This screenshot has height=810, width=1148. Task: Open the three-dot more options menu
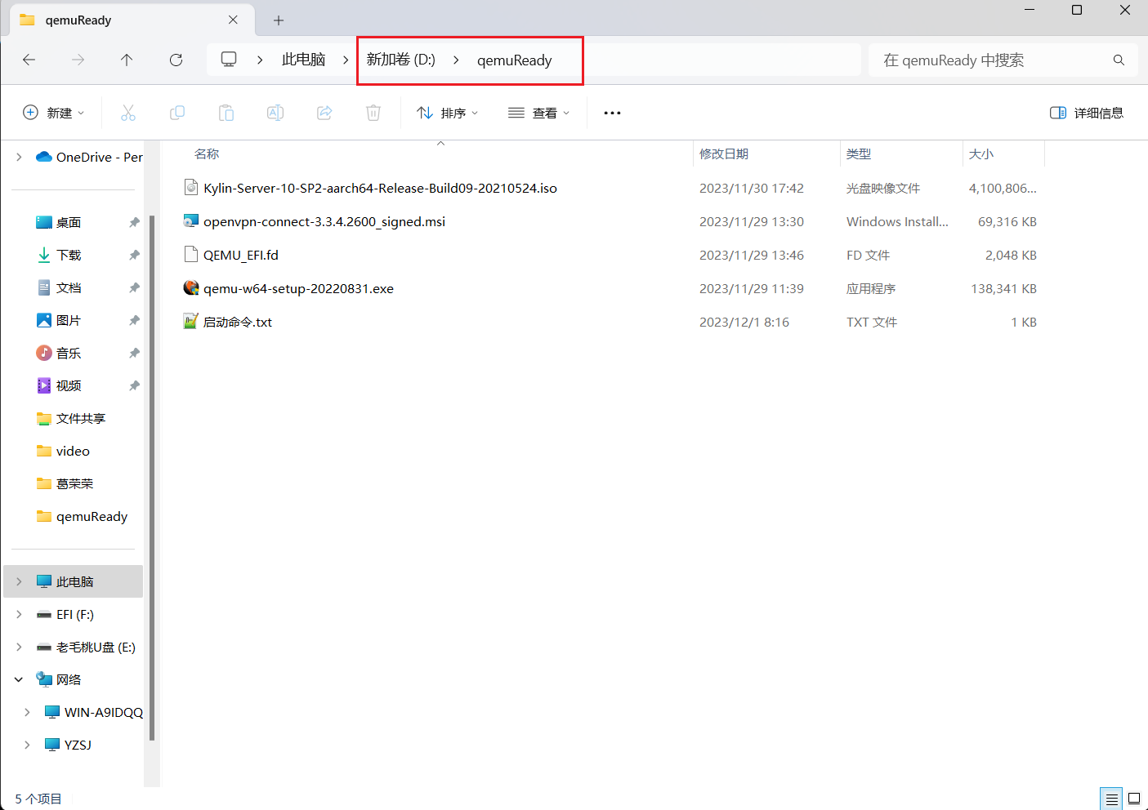pos(612,113)
